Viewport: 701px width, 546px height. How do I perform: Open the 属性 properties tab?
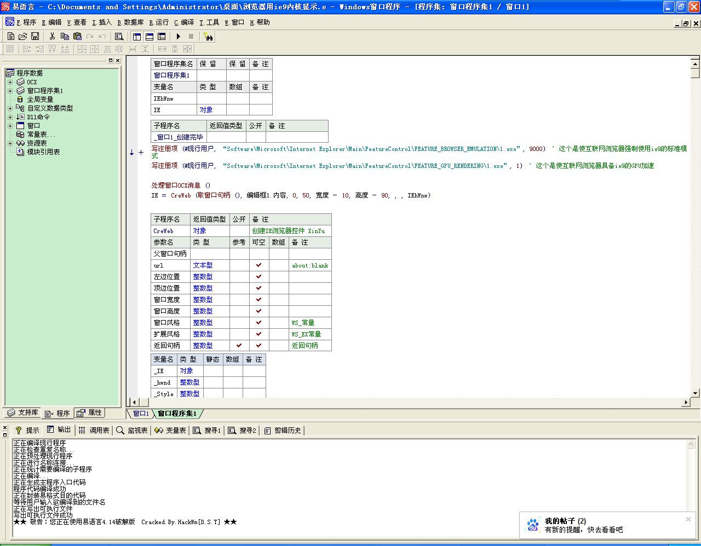pos(89,413)
